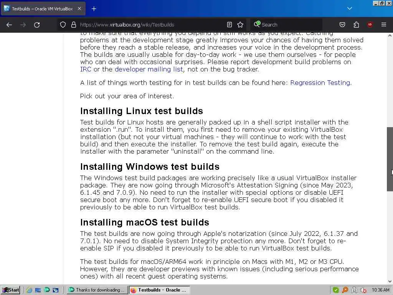Click the scrollbar up arrow
The width and height of the screenshot is (393, 295).
[x=390, y=36]
